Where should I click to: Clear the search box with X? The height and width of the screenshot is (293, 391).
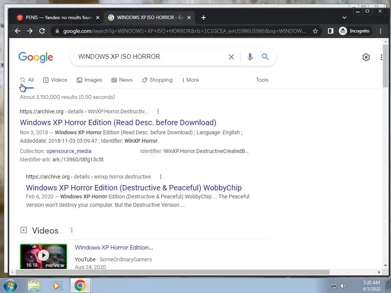(x=231, y=57)
